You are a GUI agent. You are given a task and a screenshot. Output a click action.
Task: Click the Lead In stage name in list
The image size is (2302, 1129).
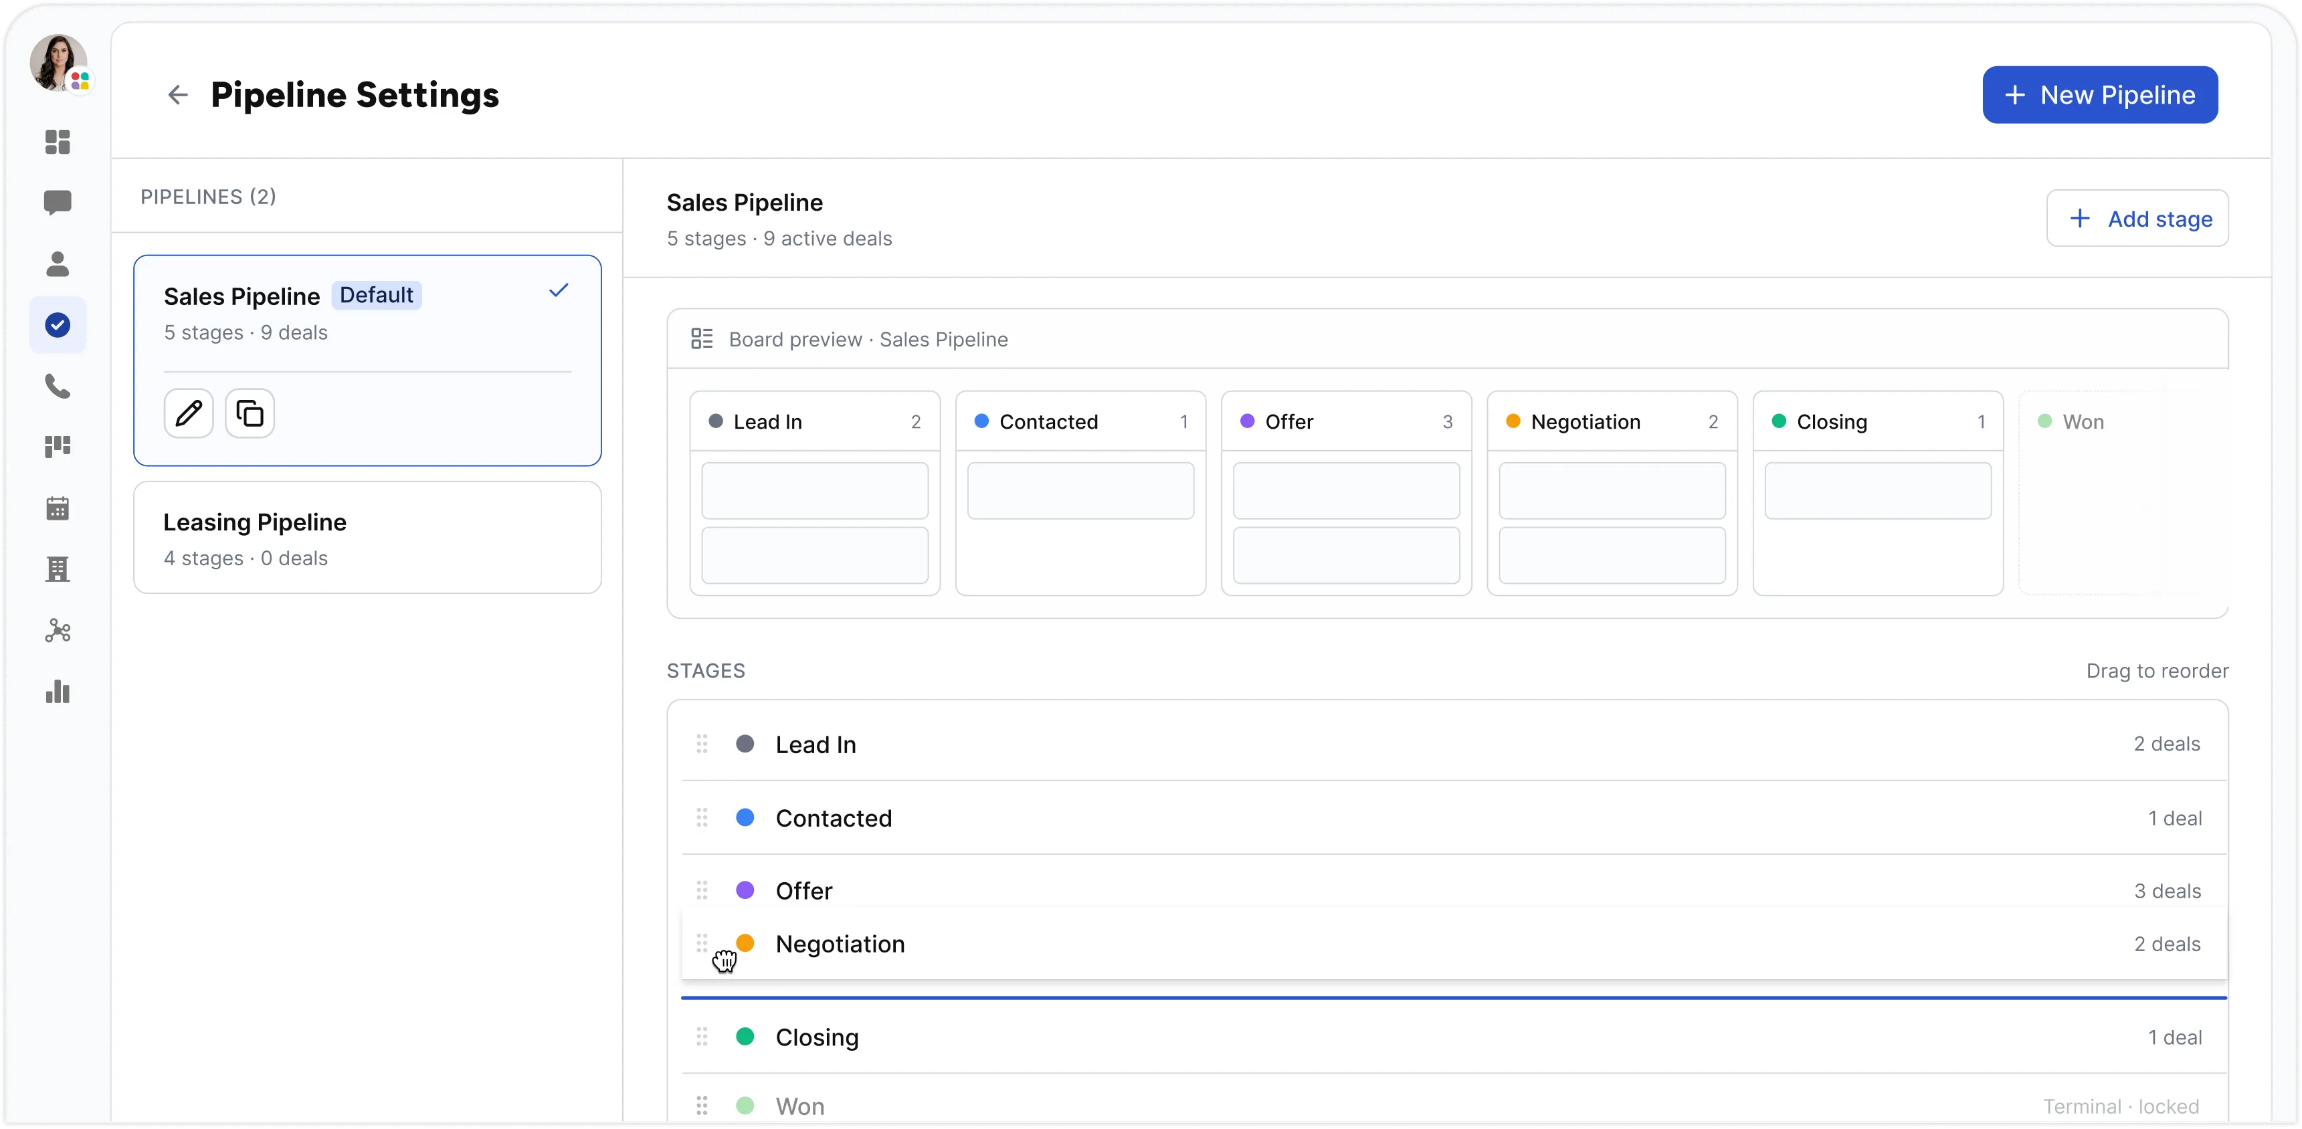(x=815, y=745)
